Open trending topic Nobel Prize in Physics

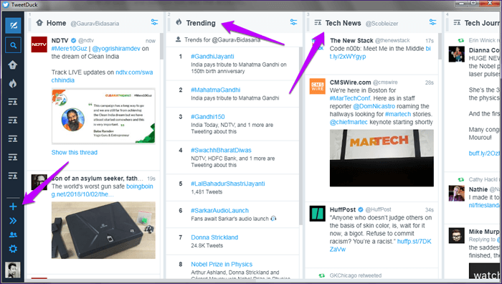pos(222,265)
